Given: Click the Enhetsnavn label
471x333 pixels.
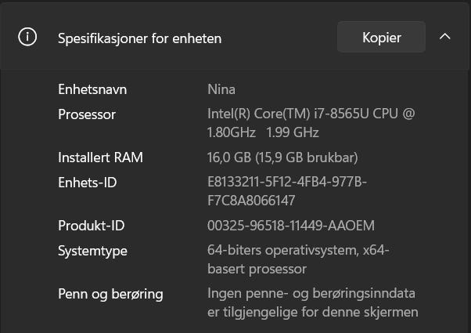Looking at the screenshot, I should (92, 89).
